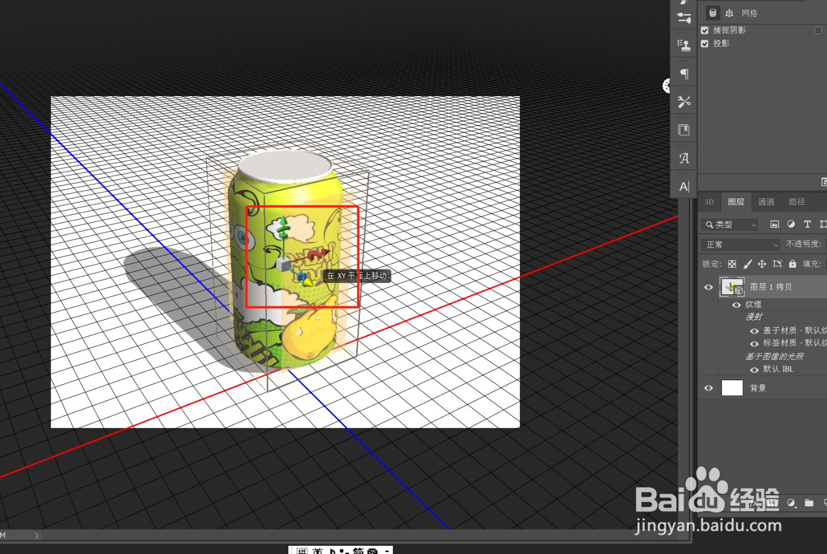827x554 pixels.
Task: Lock layer position move icon
Action: [762, 264]
